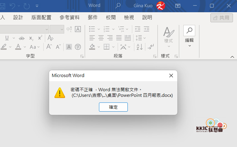Open font color dropdown arrow

25,47
